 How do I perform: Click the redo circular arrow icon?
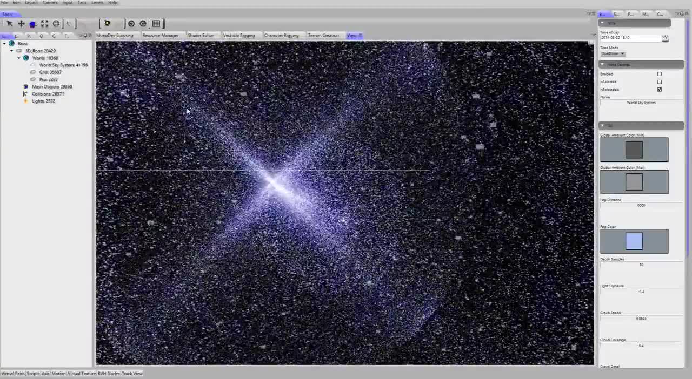click(143, 24)
